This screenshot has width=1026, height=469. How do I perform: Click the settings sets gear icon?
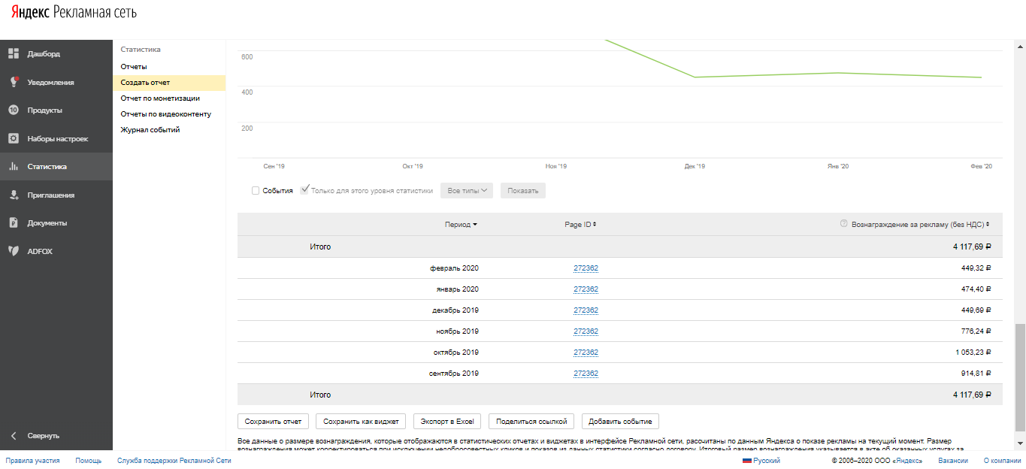coord(14,138)
